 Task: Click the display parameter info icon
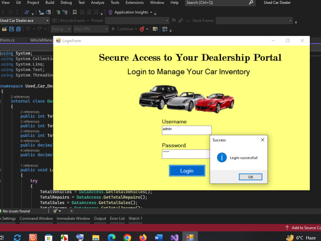(x=48, y=12)
